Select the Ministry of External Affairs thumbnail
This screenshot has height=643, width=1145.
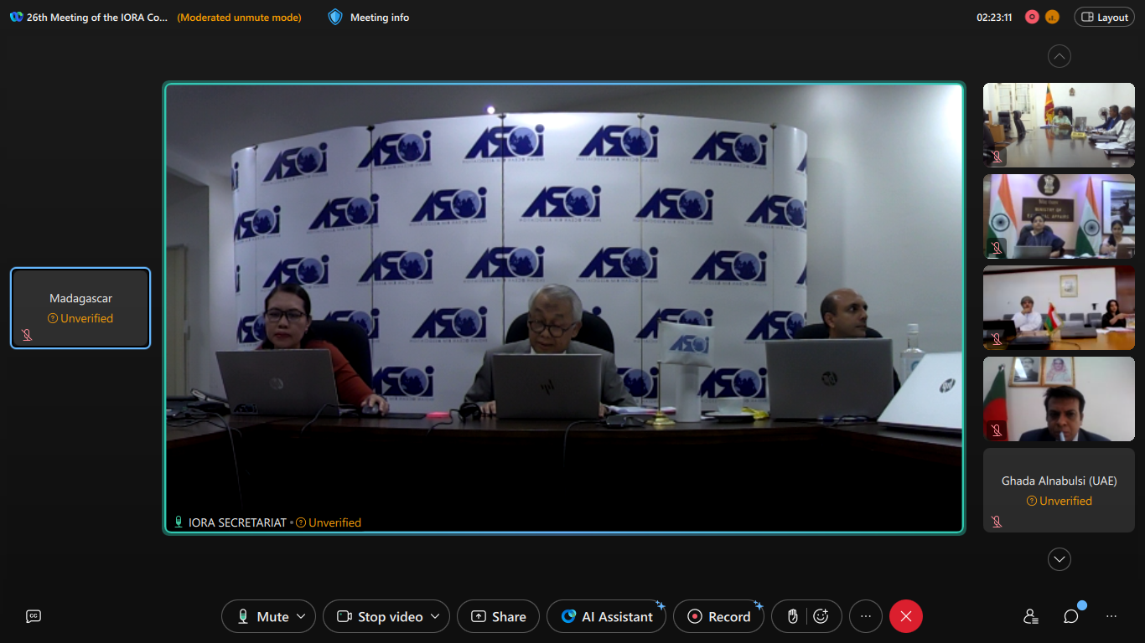(1059, 216)
